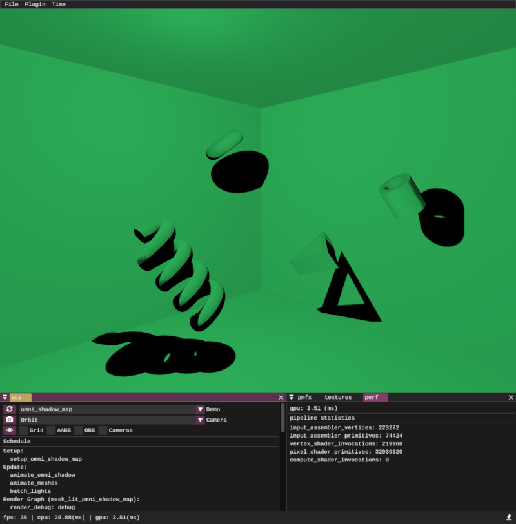This screenshot has height=524, width=516.
Task: Select animate_meshes entry
Action: 34,483
